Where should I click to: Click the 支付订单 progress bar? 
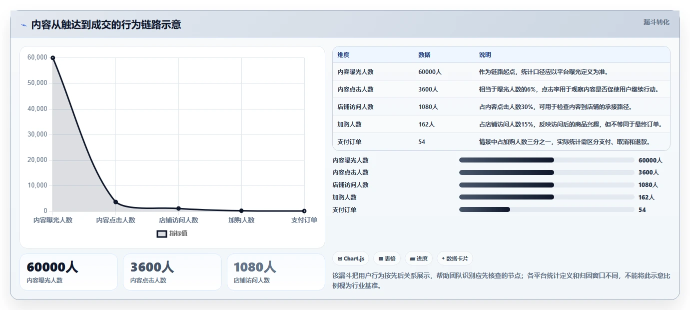click(x=547, y=209)
